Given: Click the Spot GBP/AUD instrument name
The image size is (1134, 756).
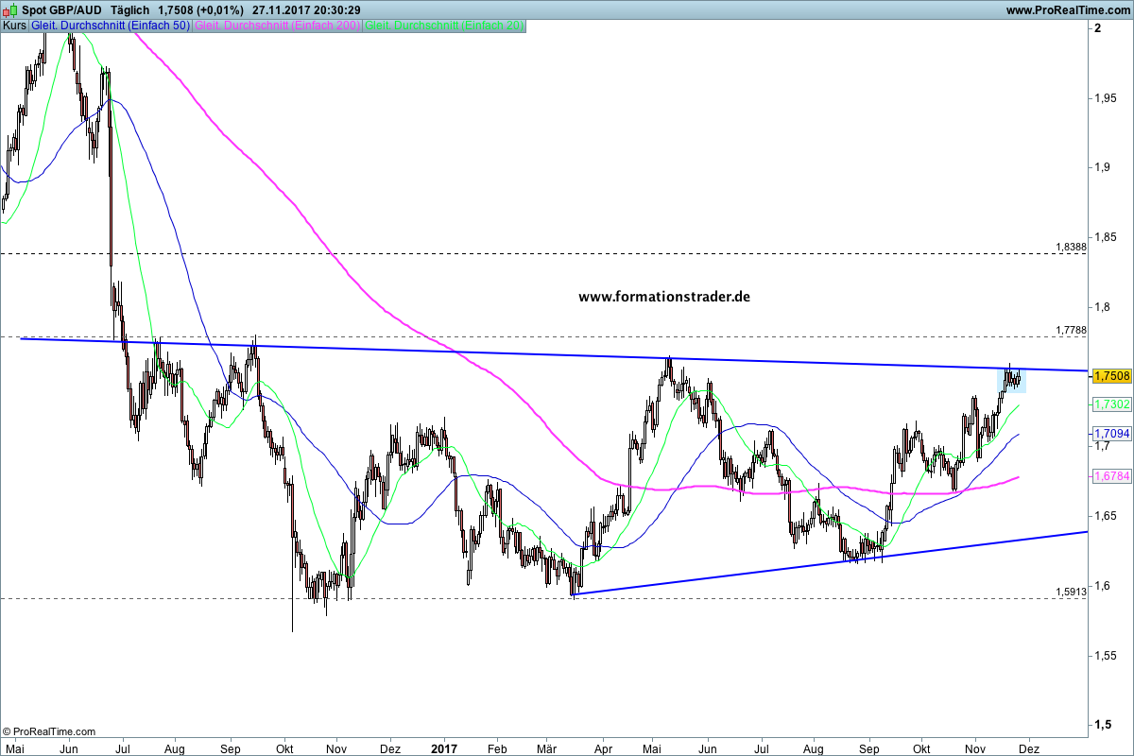Looking at the screenshot, I should click(61, 9).
